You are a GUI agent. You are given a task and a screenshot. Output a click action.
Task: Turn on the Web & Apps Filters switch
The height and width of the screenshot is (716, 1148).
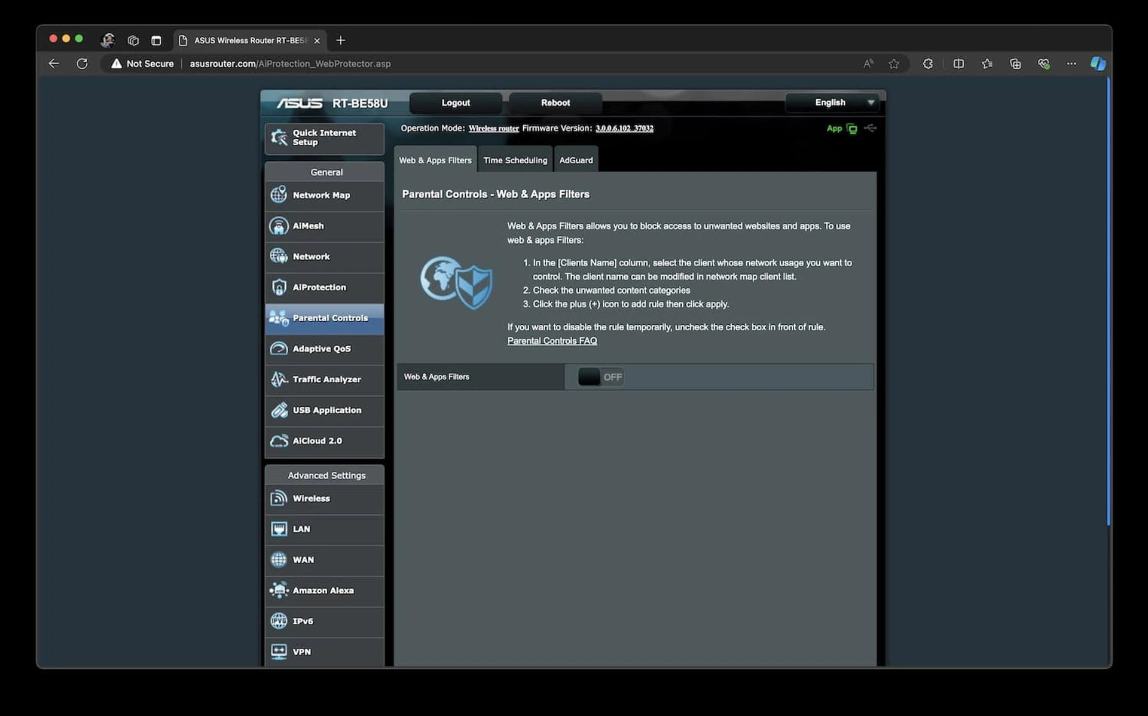600,377
